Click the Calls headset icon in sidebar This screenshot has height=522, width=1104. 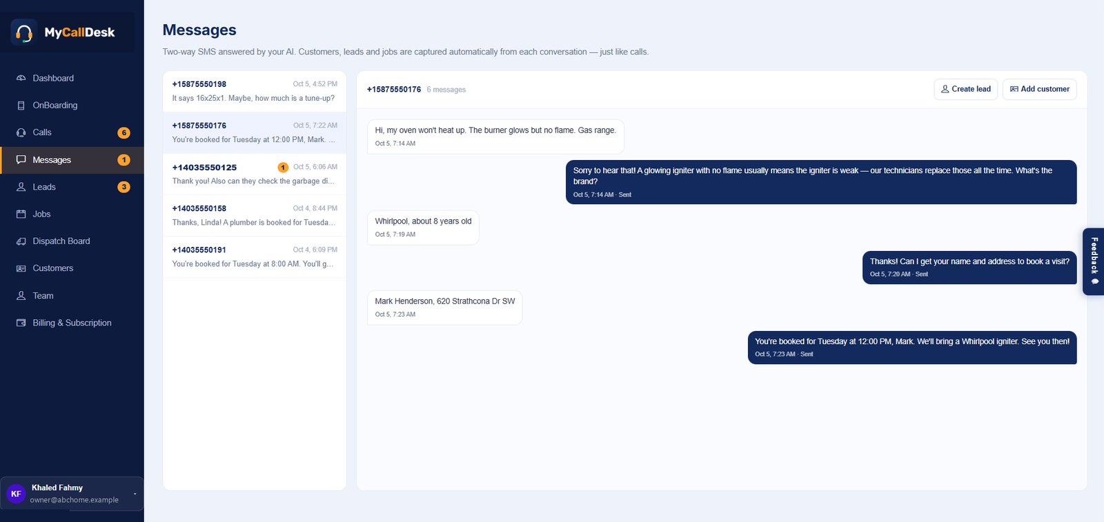(21, 132)
